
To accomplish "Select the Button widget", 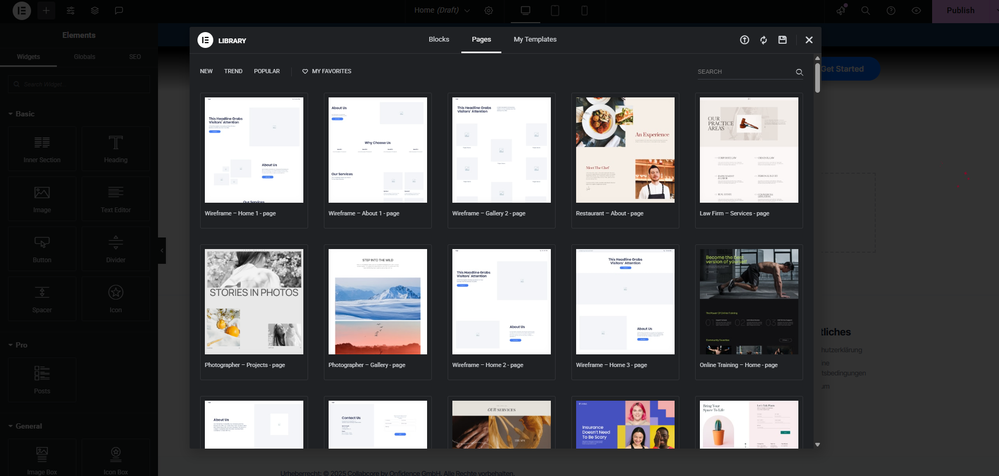I will [x=42, y=249].
